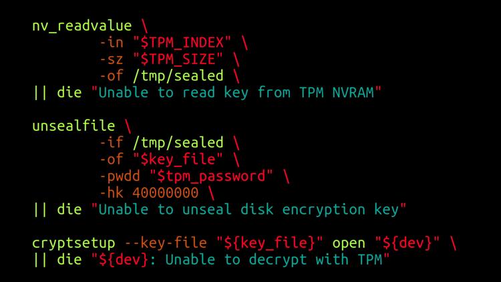
Task: Click the "$TPM_INDEX" variable
Action: click(x=182, y=43)
